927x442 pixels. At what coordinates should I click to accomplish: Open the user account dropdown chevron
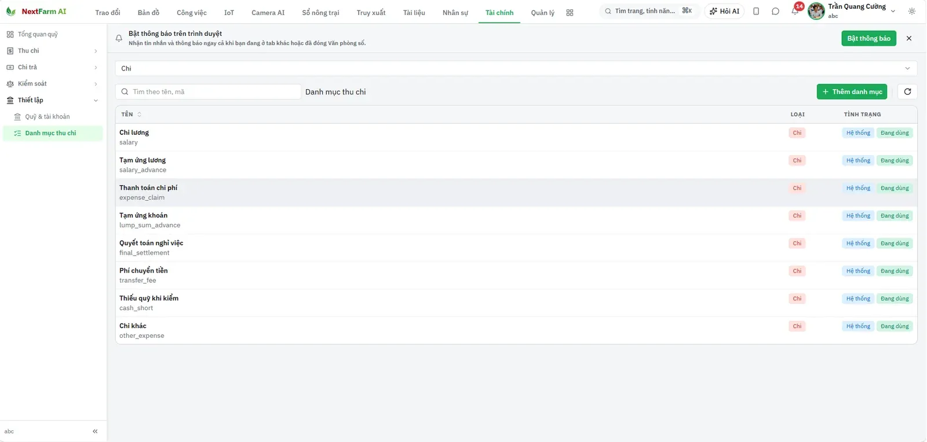click(x=893, y=12)
